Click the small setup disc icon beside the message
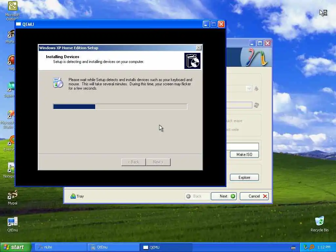This screenshot has width=336, height=252. pyautogui.click(x=58, y=83)
